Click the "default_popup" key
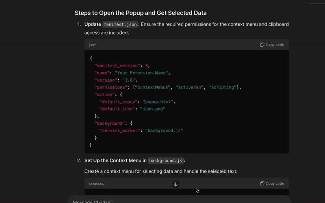 coord(118,102)
